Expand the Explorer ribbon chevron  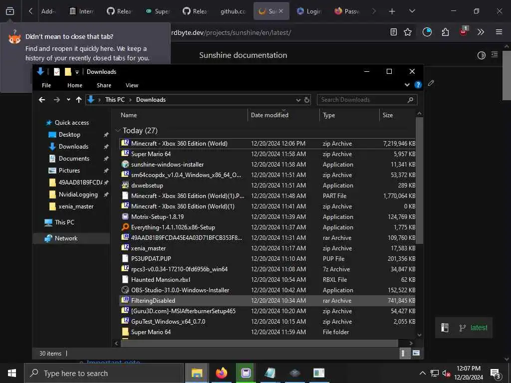point(407,85)
